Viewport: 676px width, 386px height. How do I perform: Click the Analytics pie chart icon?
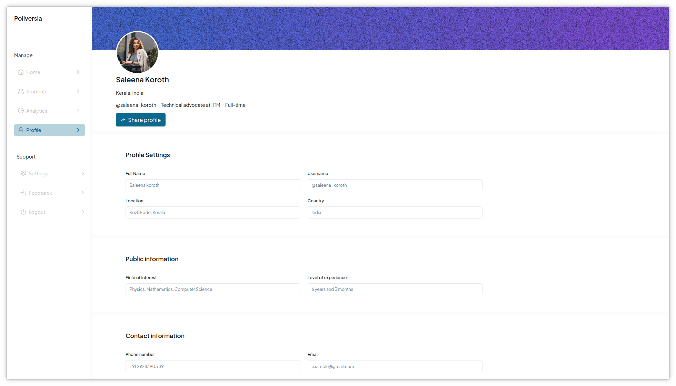[21, 111]
